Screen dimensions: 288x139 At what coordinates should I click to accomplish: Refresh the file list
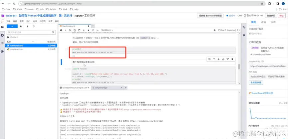click(34, 26)
